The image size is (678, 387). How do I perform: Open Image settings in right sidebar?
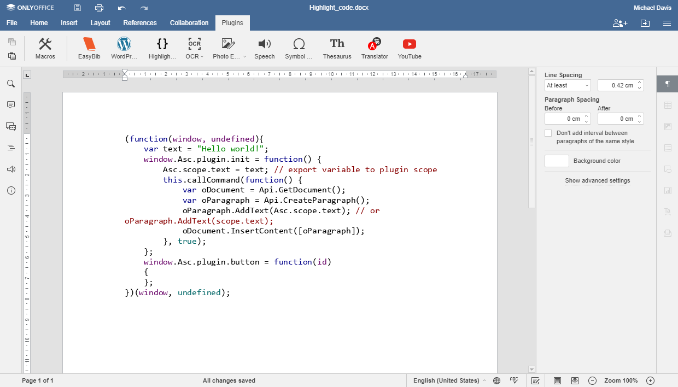[668, 126]
